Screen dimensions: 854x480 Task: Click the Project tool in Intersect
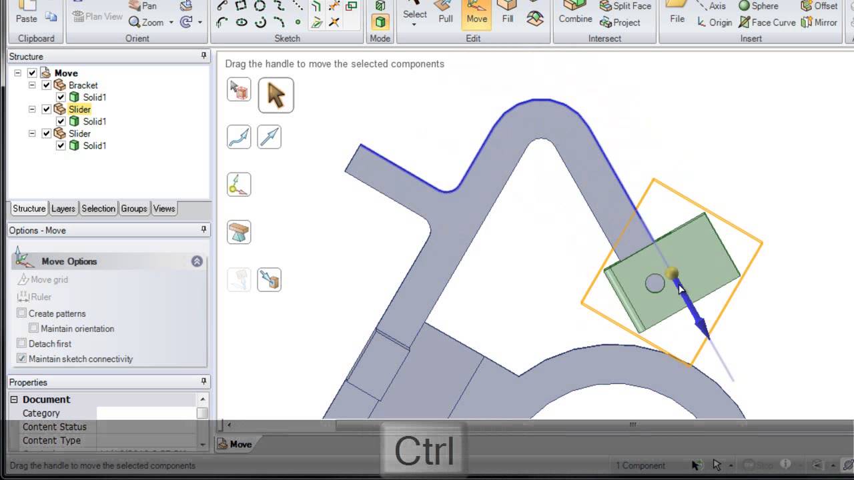tap(620, 23)
